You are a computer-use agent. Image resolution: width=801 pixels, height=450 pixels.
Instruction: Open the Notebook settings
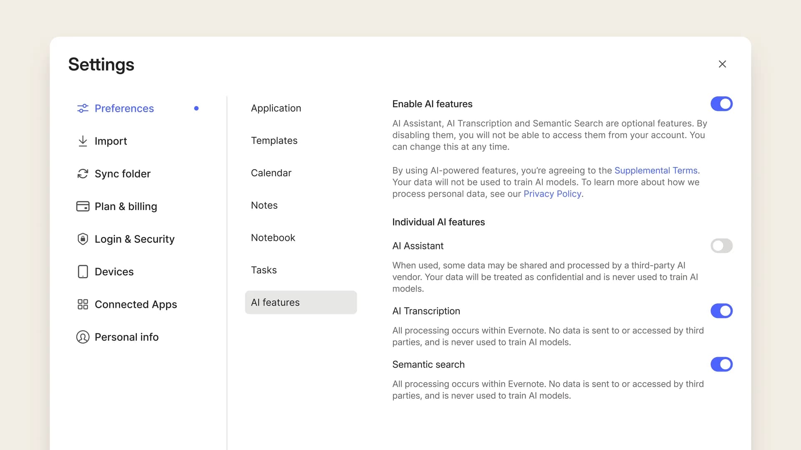(x=273, y=237)
